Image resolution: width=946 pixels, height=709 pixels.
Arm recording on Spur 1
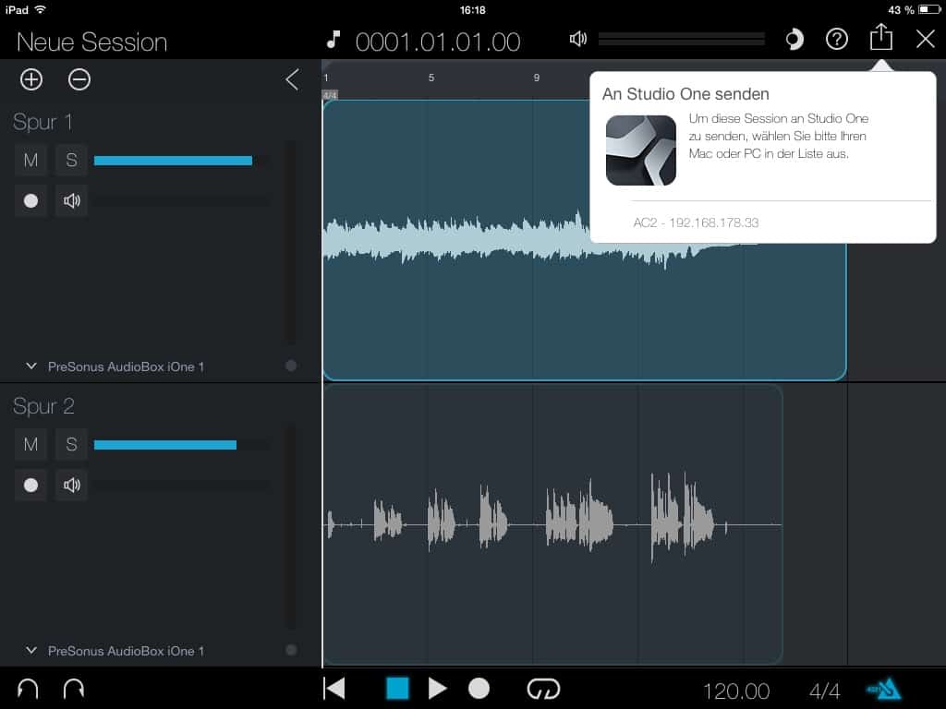pyautogui.click(x=30, y=200)
